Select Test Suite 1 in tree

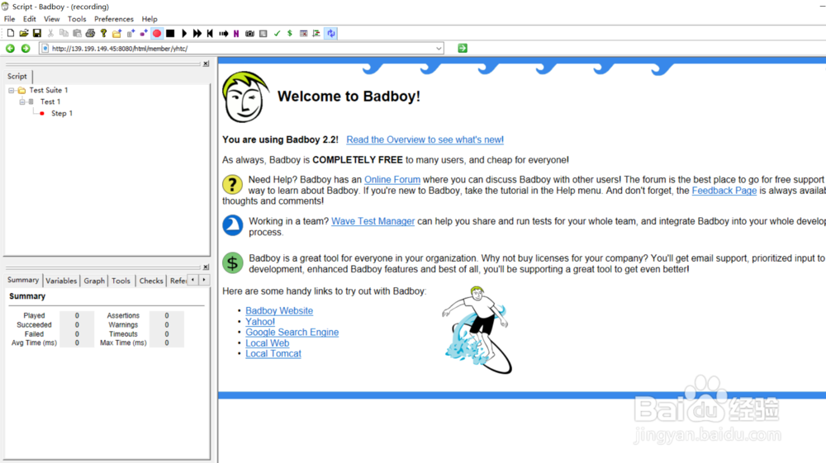49,91
